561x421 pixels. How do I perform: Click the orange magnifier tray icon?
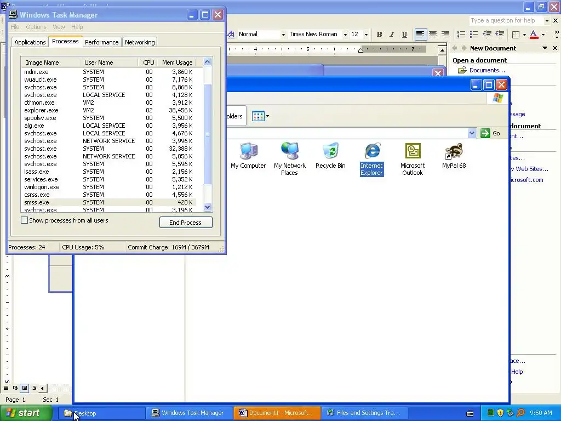[520, 413]
